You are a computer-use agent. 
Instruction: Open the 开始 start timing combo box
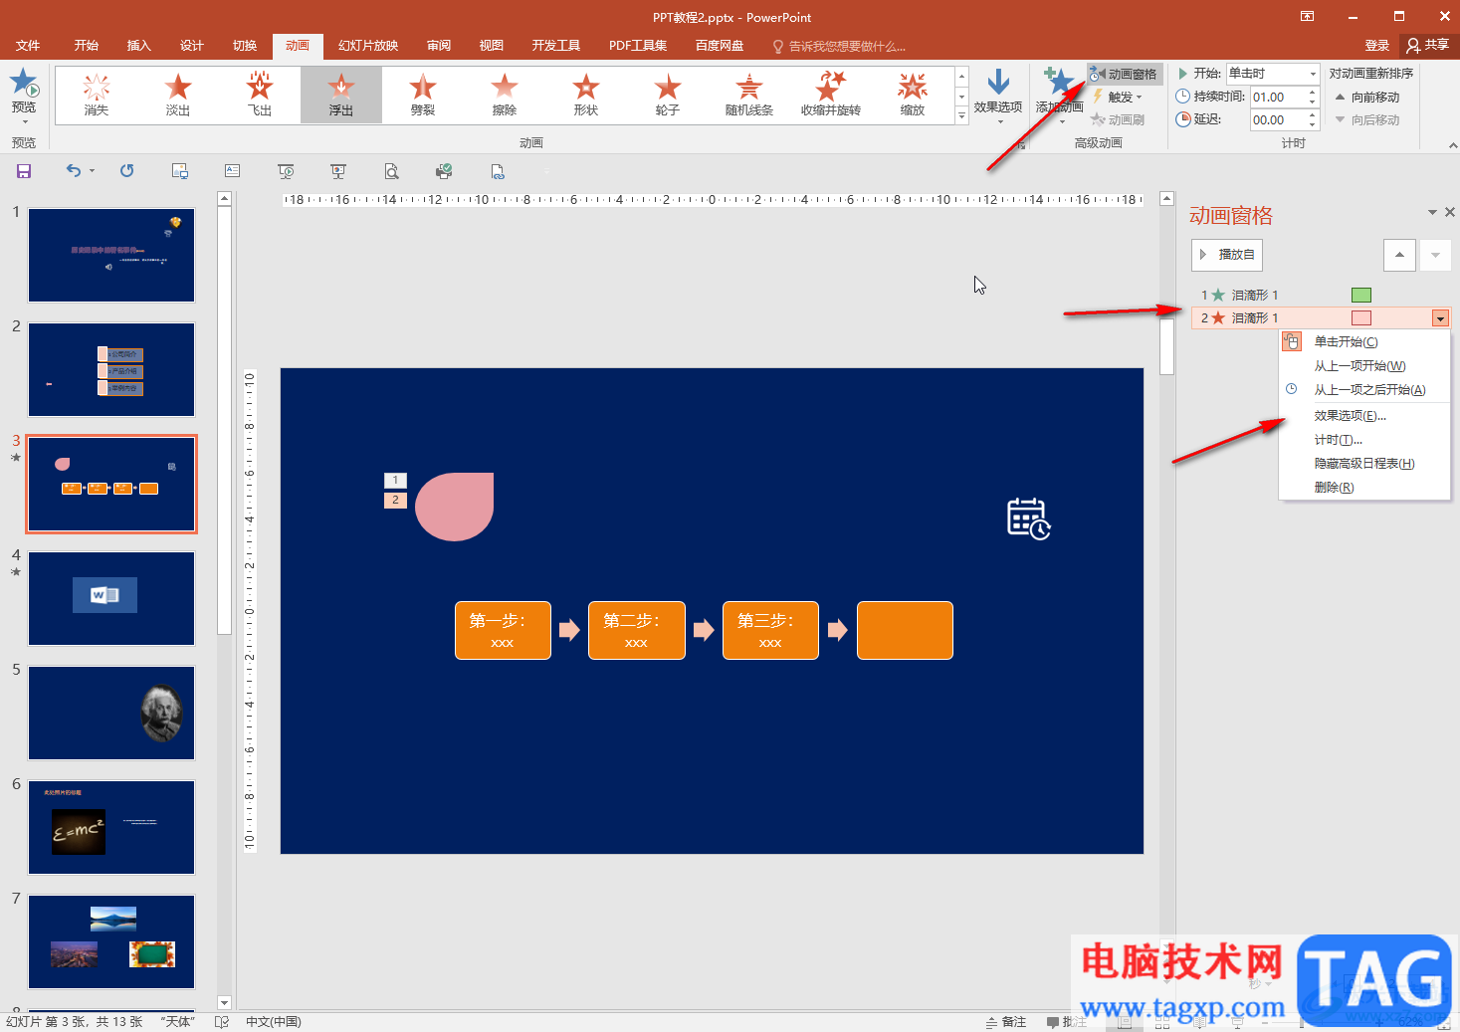click(x=1273, y=74)
